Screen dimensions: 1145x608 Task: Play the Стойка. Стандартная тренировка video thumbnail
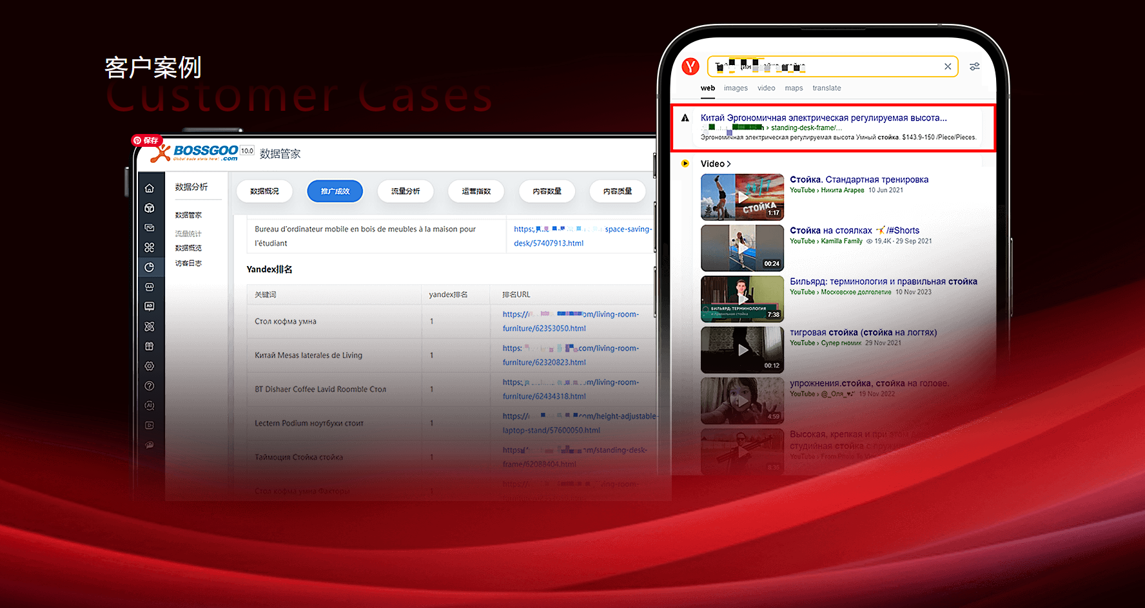point(742,197)
